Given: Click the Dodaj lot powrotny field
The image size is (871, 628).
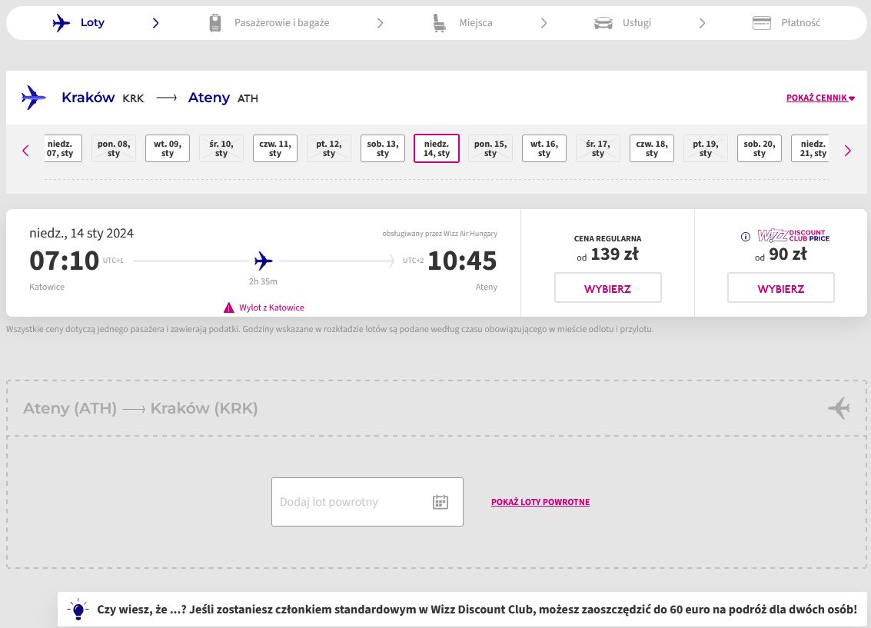Looking at the screenshot, I should point(350,502).
